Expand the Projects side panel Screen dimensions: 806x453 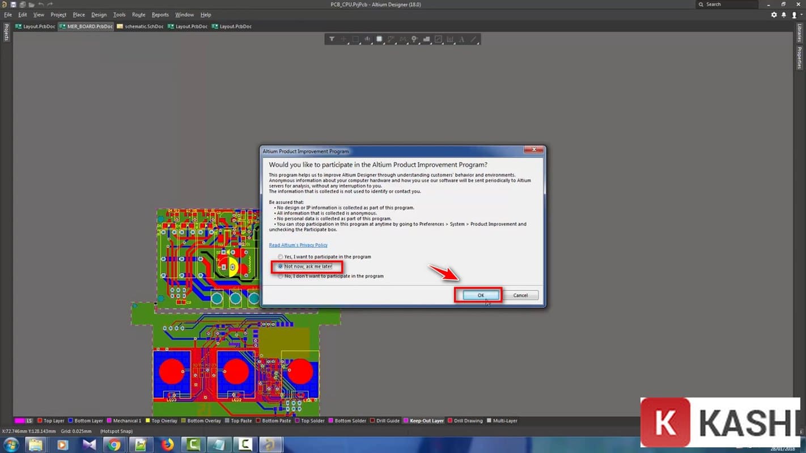click(x=6, y=32)
